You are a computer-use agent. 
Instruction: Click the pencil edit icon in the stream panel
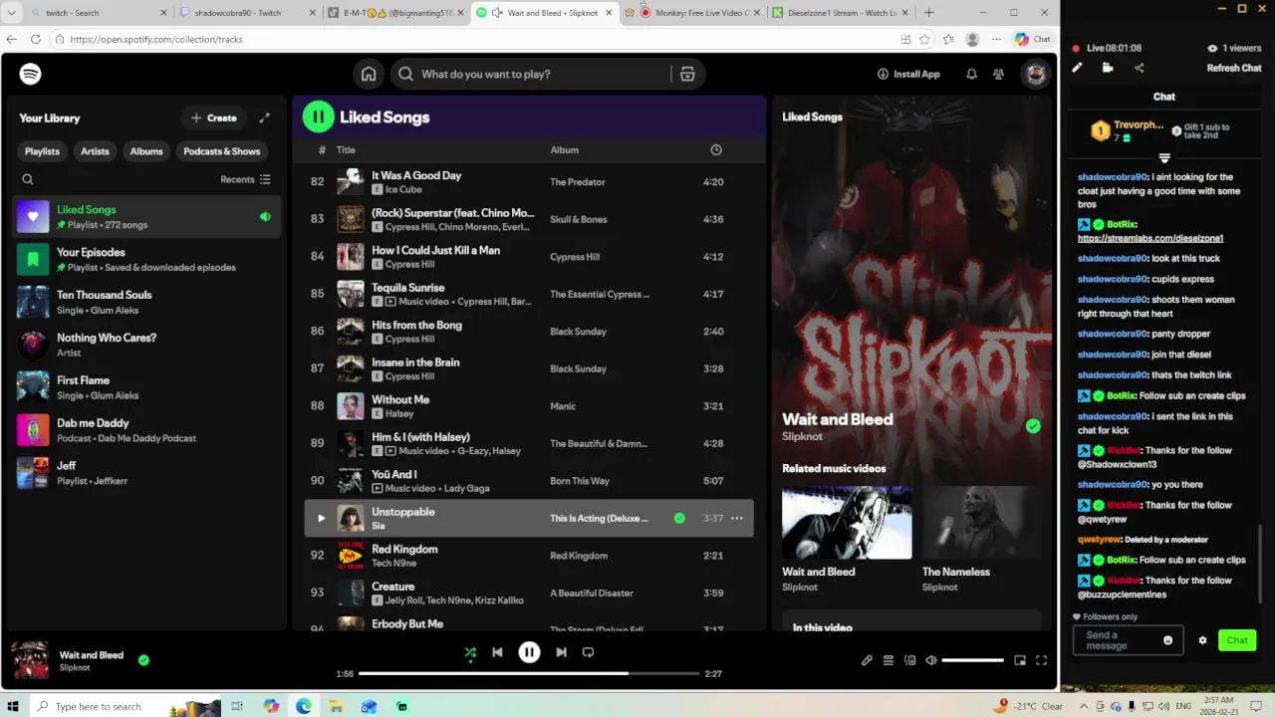pyautogui.click(x=1077, y=68)
